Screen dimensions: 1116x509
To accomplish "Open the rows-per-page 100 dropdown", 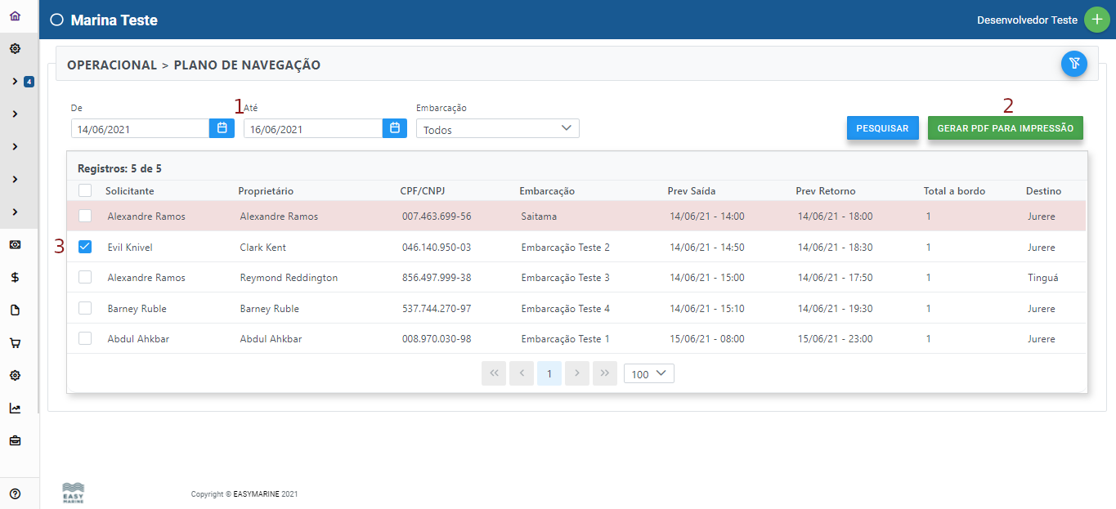I will click(648, 373).
